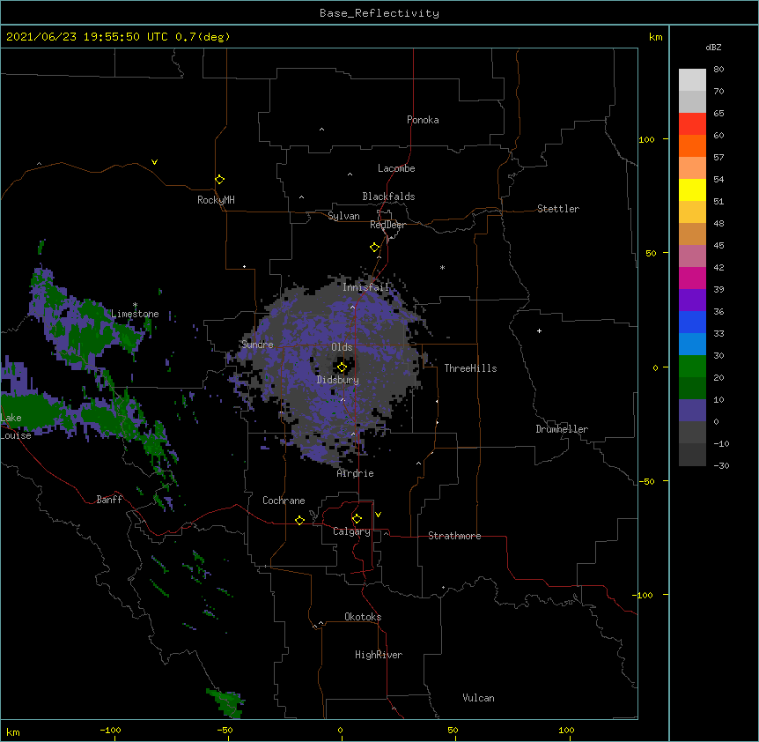Select the 42 dBZ magenta color swatch
759x742 pixels.
692,278
